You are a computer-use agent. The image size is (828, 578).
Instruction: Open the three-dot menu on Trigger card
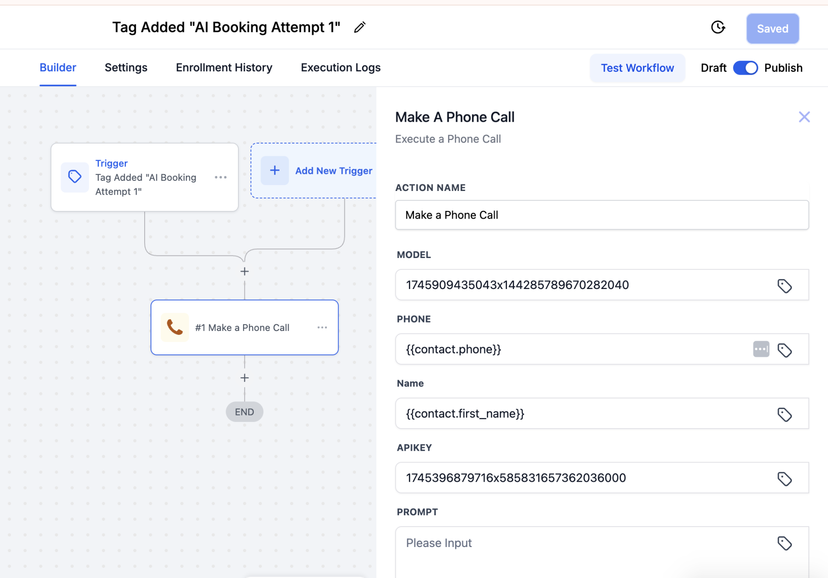click(x=221, y=177)
